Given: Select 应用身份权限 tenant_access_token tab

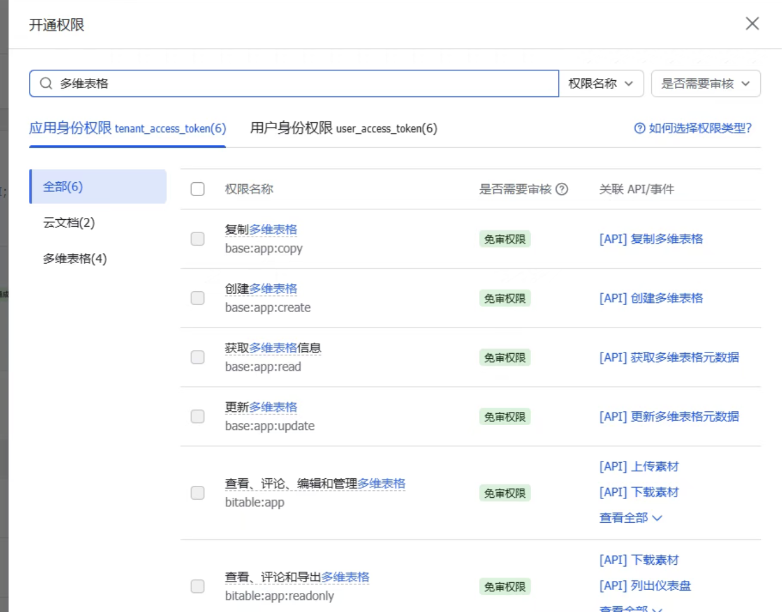Looking at the screenshot, I should point(128,128).
